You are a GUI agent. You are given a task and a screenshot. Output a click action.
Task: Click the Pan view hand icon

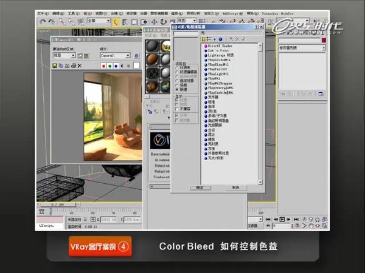point(311,226)
